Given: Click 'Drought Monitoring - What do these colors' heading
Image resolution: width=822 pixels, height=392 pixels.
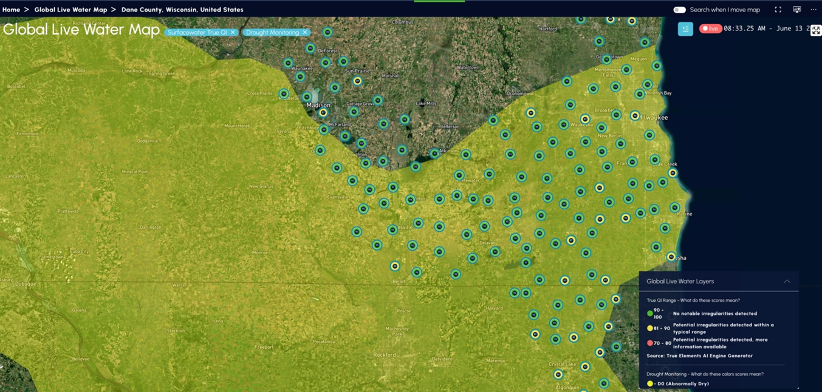Looking at the screenshot, I should click(705, 374).
